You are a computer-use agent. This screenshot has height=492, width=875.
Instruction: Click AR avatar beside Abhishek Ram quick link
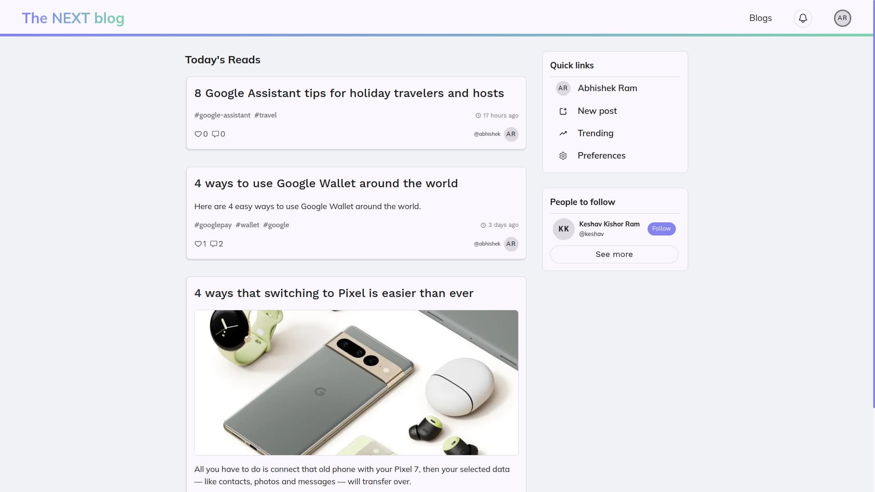563,88
